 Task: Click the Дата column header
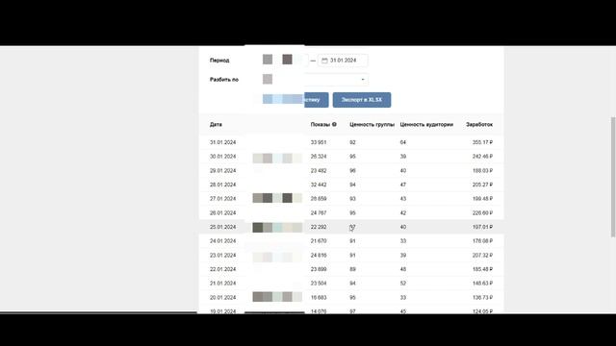tap(216, 124)
